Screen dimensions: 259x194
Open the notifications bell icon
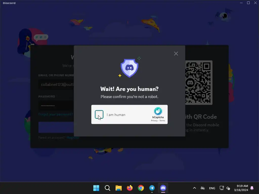coord(252,188)
